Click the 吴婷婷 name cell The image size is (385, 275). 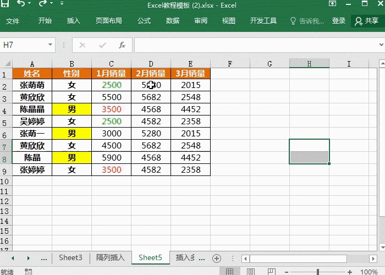coord(32,122)
